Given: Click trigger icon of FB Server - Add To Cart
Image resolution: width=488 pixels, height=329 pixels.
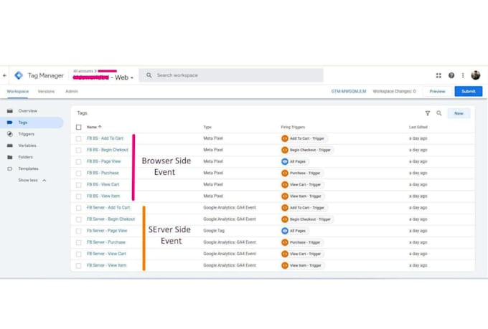Looking at the screenshot, I should tap(285, 208).
